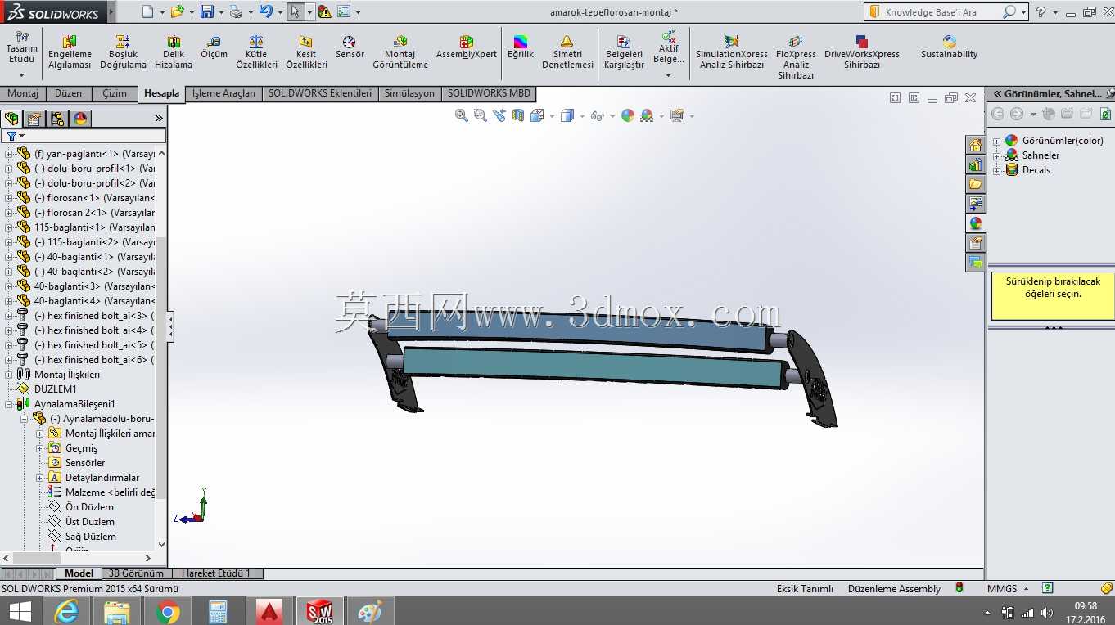The height and width of the screenshot is (625, 1115).
Task: Open the İşleme Araçları tab
Action: (223, 93)
